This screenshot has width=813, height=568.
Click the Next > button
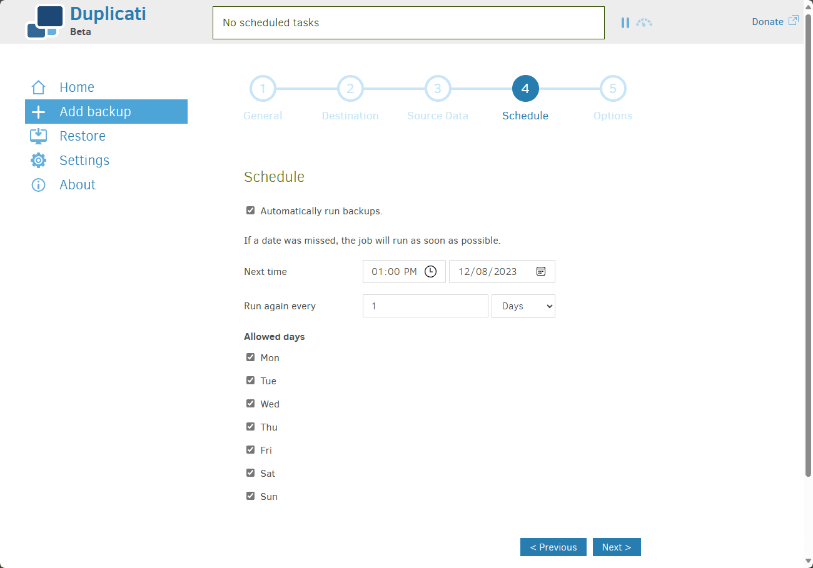coord(617,547)
